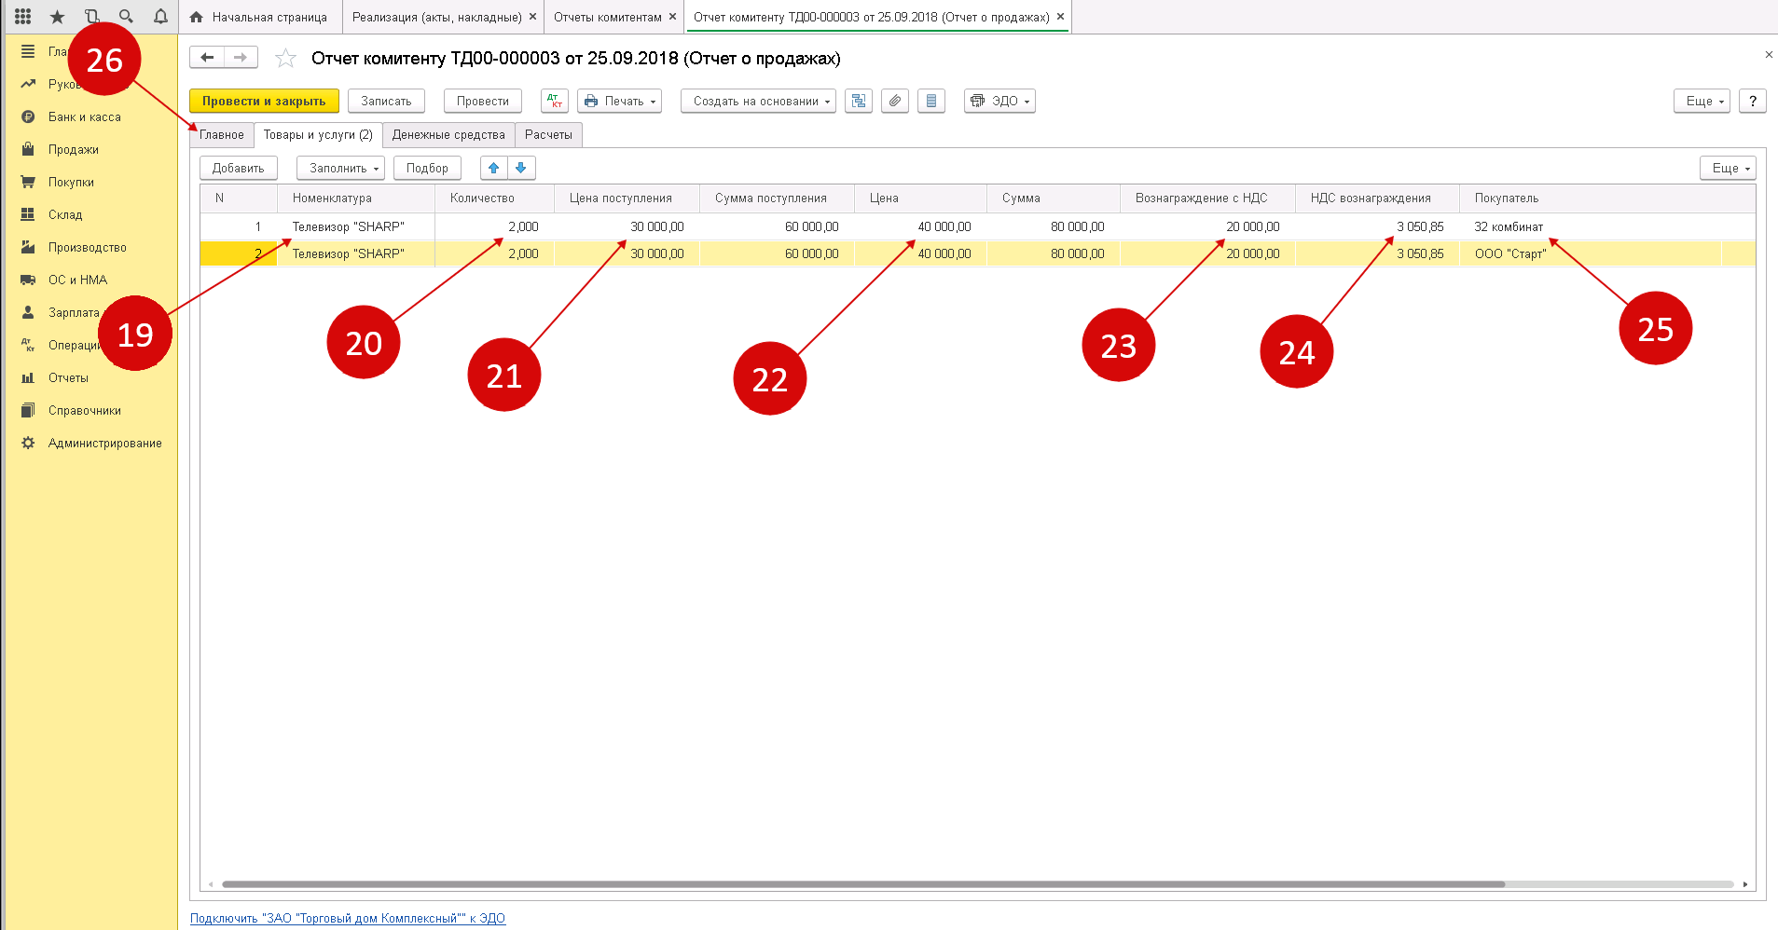
Task: Click the paperclip attached files icon
Action: click(895, 101)
